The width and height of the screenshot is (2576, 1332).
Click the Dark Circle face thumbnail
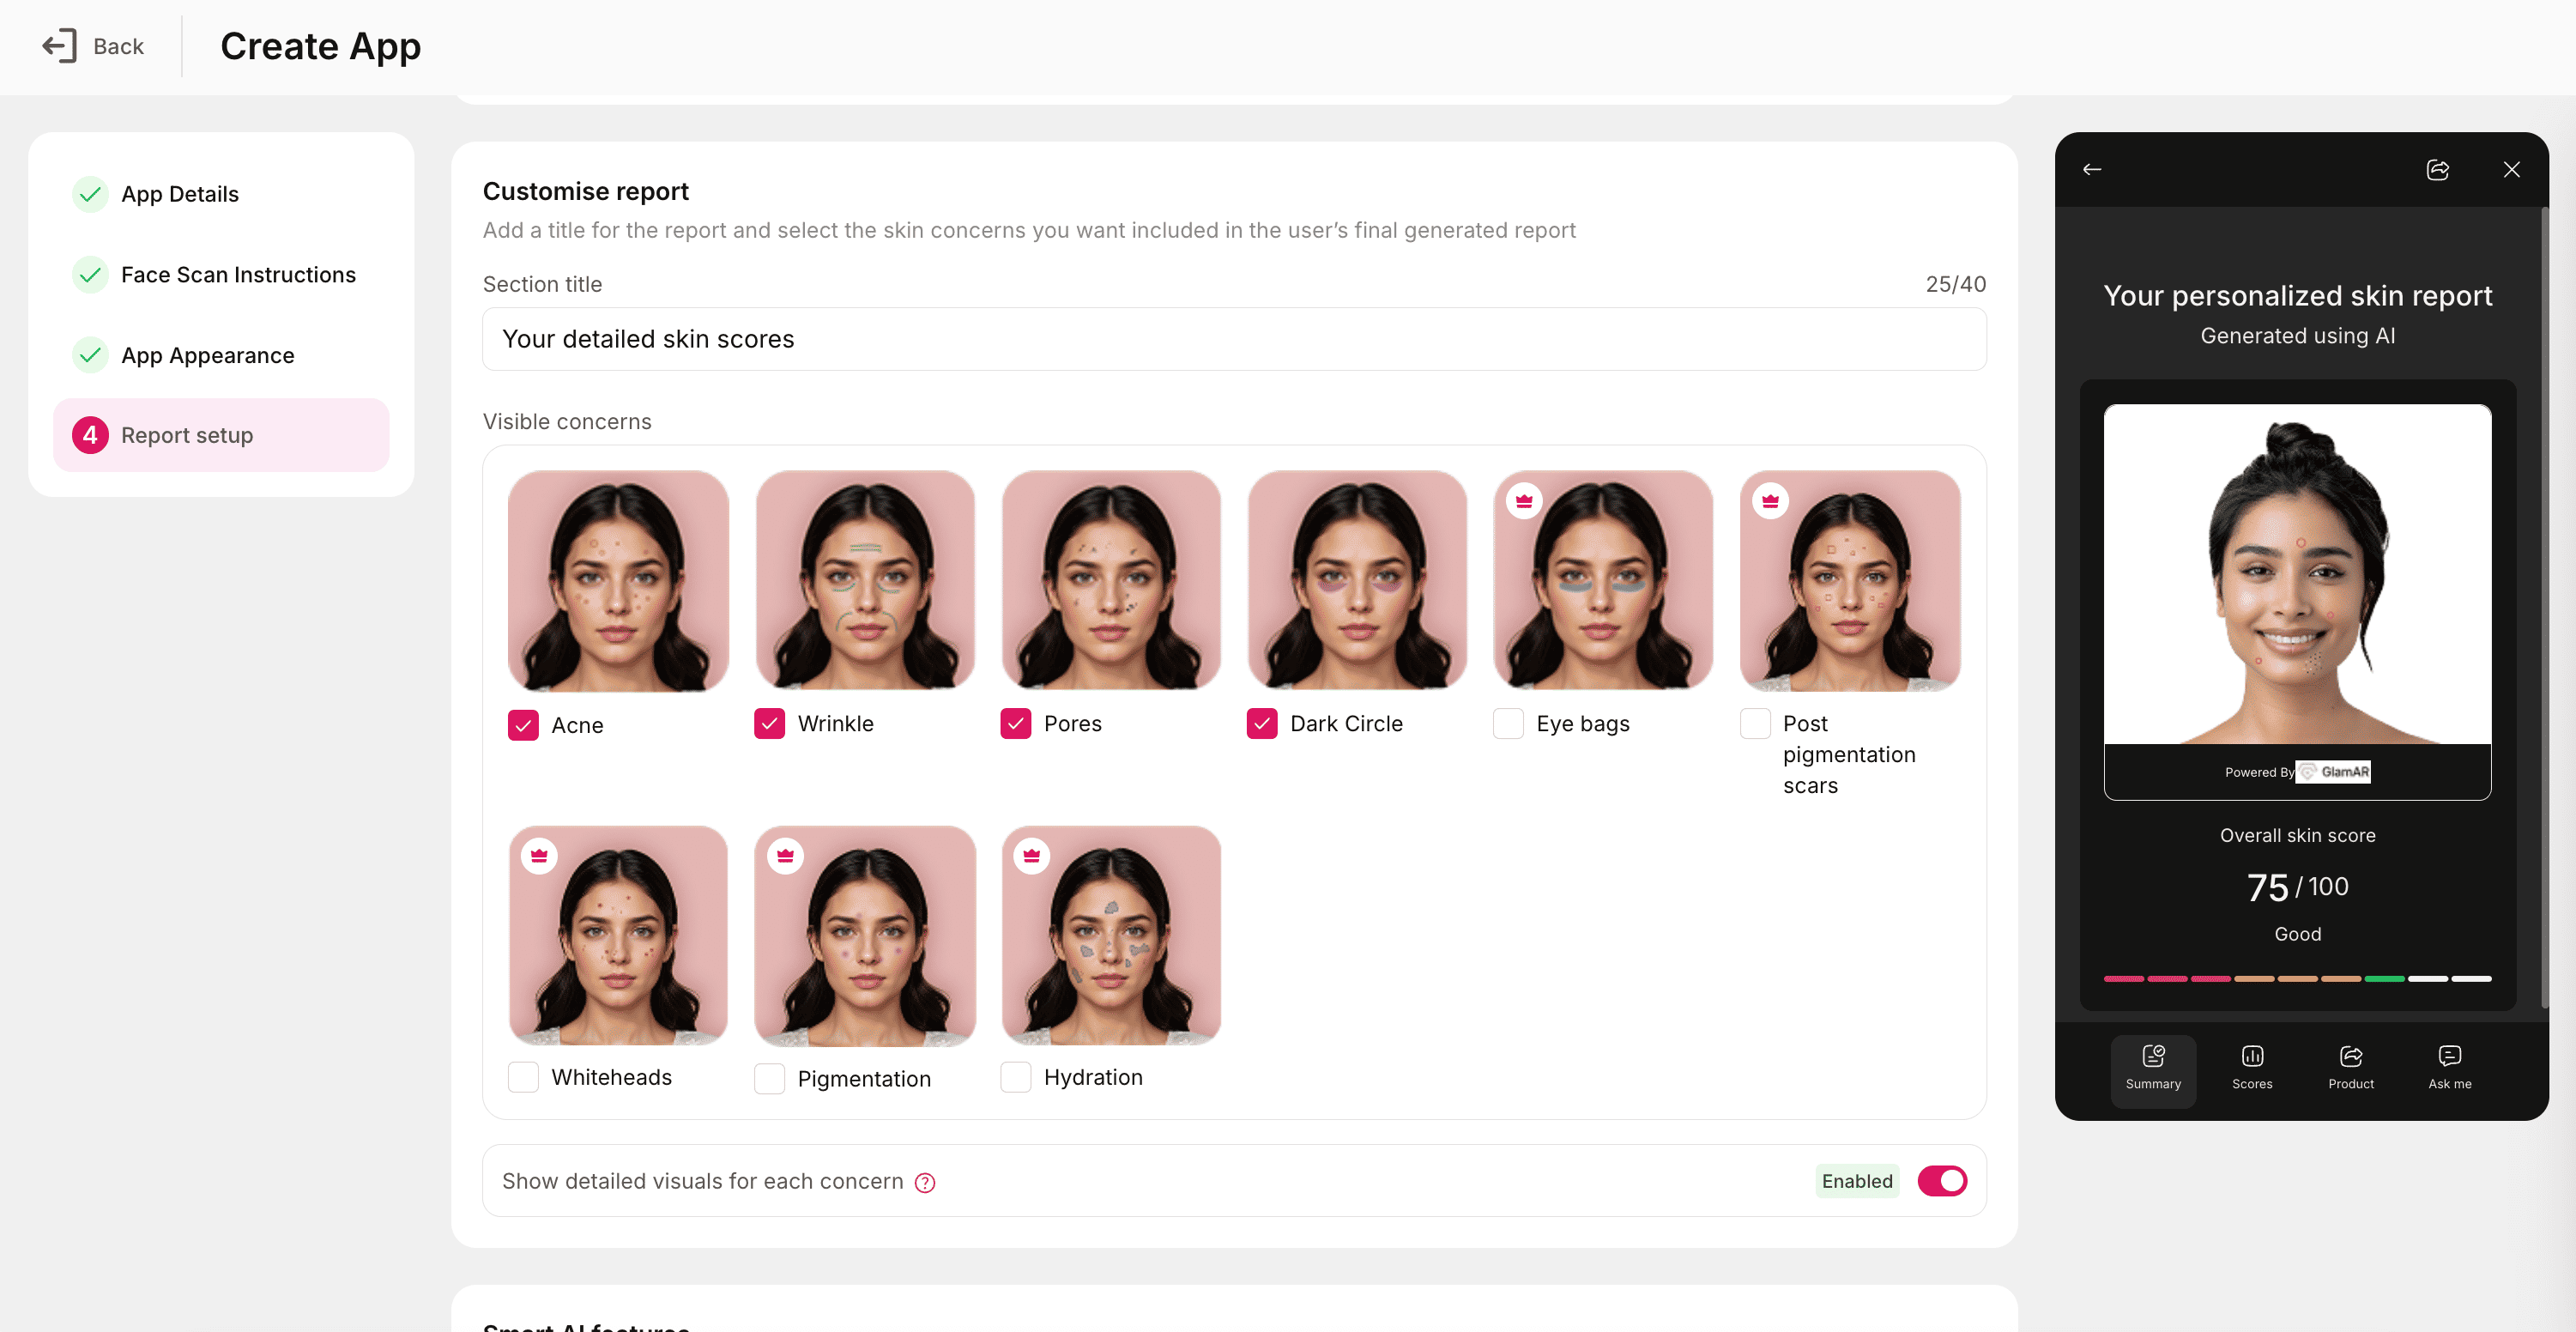tap(1357, 580)
